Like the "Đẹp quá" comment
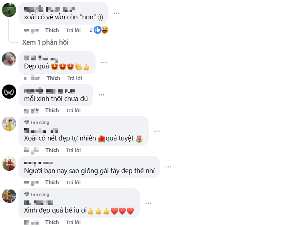Screen dimensions: 292x227 (53, 78)
